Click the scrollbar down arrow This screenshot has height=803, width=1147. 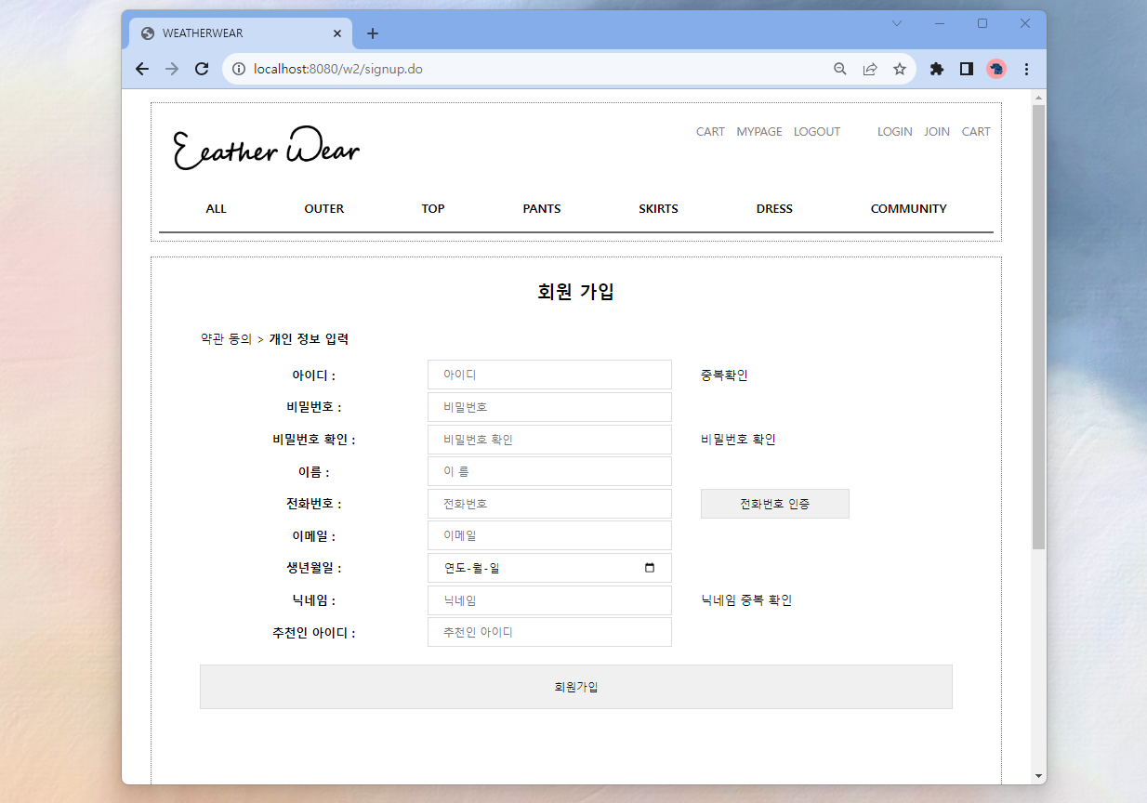coord(1039,776)
